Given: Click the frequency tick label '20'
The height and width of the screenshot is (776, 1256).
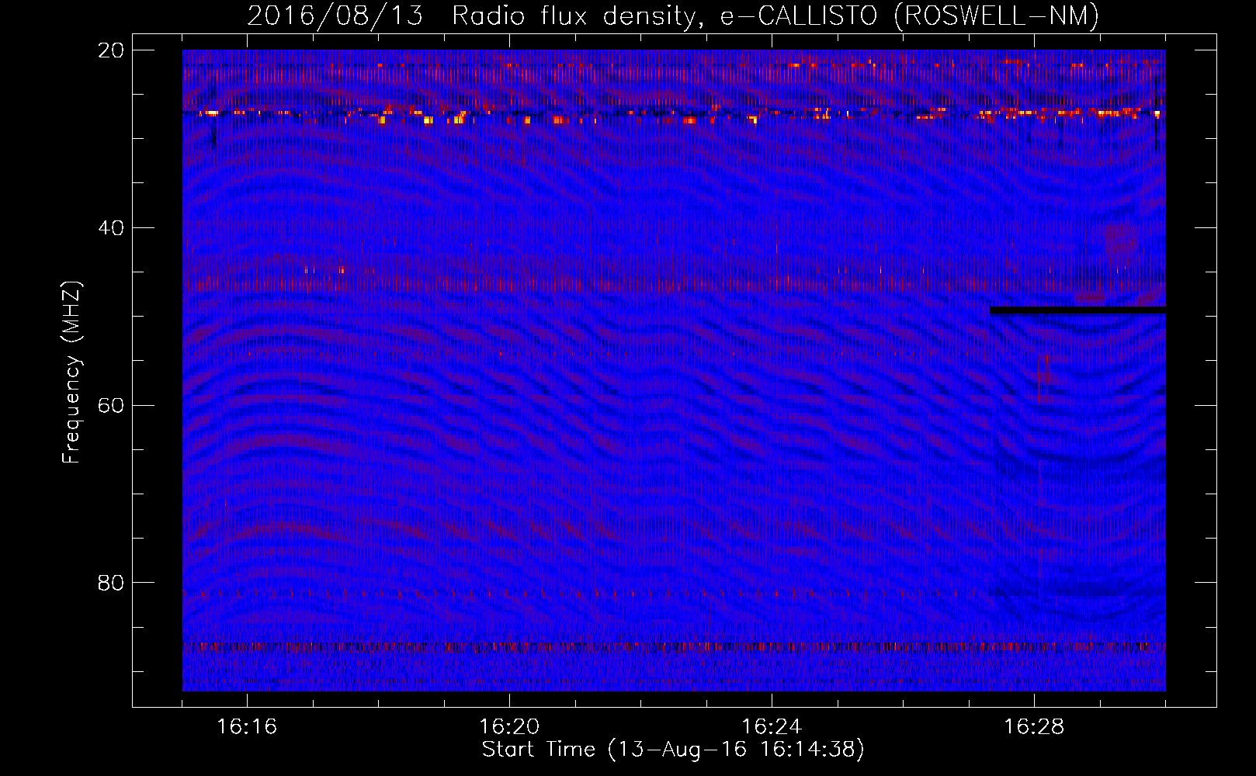Looking at the screenshot, I should [111, 50].
